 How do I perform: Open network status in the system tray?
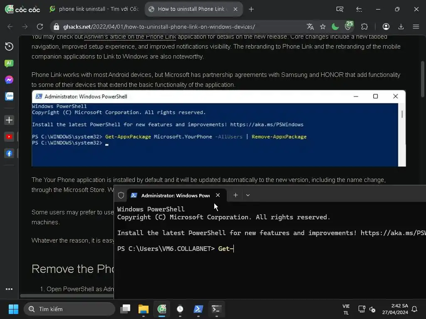[362, 309]
